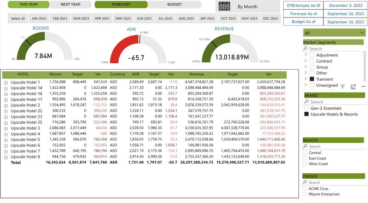Check the Wayne Enterprises owner box
Image resolution: width=368 pixels, height=203 pixels.
(x=305, y=194)
